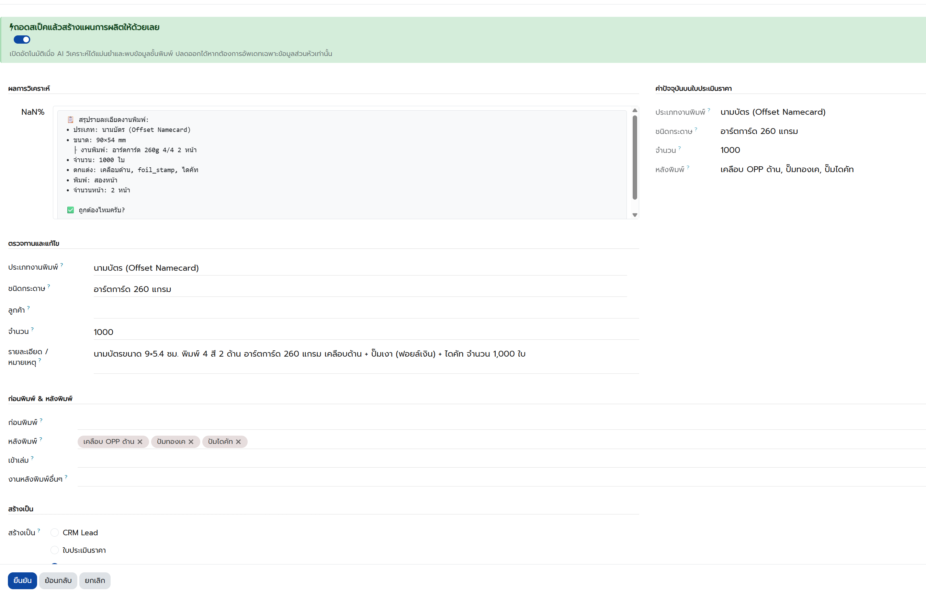The height and width of the screenshot is (594, 926).
Task: Select the CRM Lead radio option
Action: click(x=55, y=532)
